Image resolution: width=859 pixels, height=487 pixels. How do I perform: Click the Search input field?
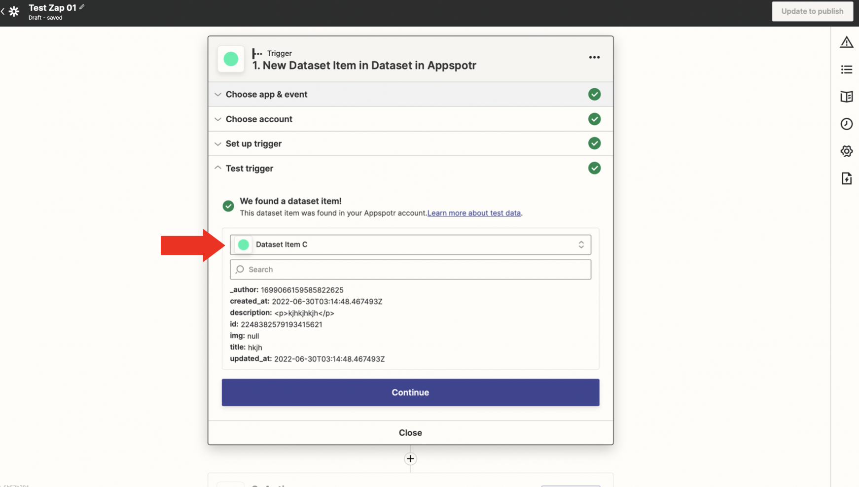tap(410, 270)
